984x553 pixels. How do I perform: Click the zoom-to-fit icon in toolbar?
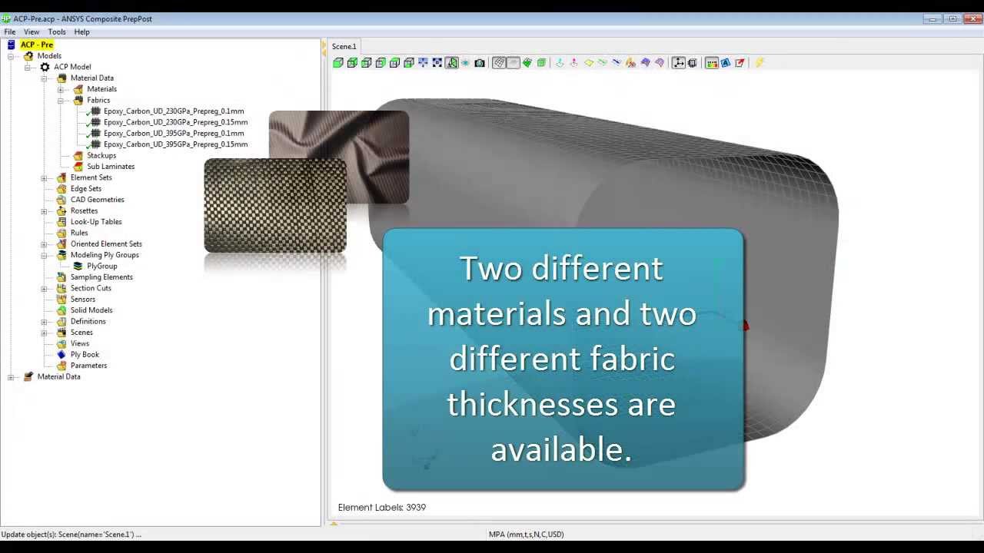437,63
